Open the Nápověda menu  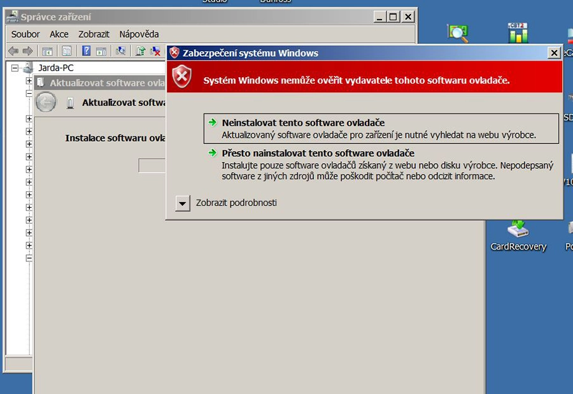pyautogui.click(x=139, y=34)
